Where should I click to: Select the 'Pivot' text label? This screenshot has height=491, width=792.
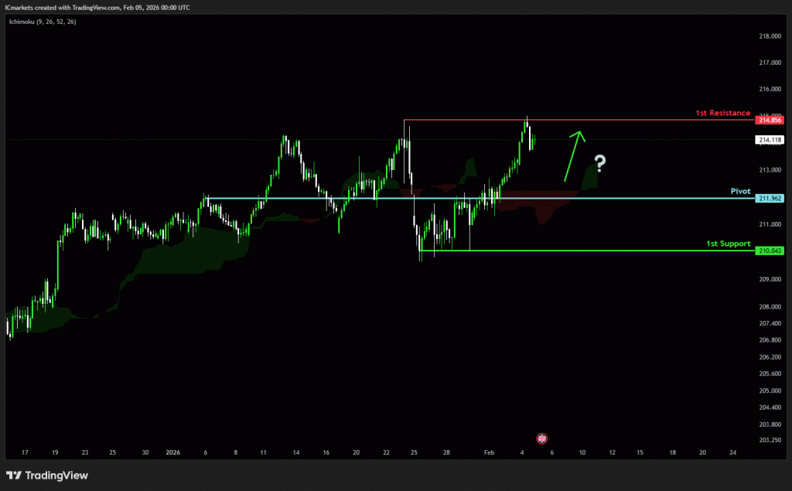coord(740,190)
